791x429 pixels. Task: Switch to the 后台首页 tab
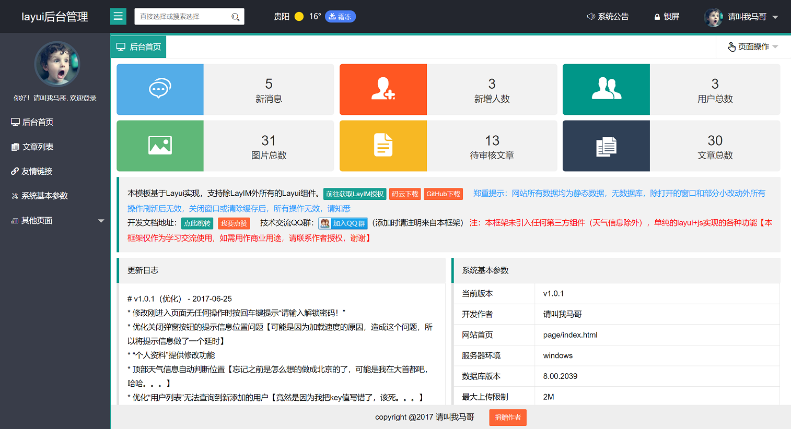138,46
